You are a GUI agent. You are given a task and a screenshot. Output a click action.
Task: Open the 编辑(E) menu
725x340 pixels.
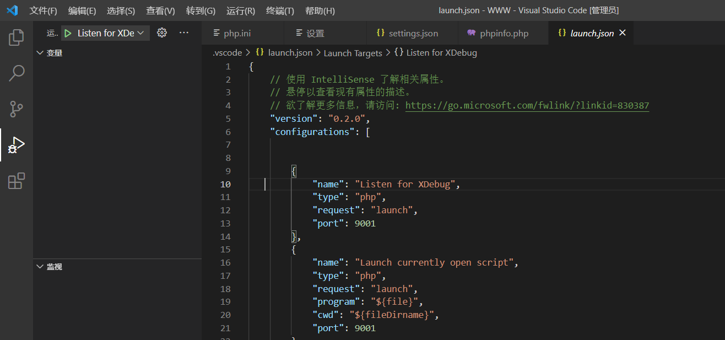[x=82, y=11]
